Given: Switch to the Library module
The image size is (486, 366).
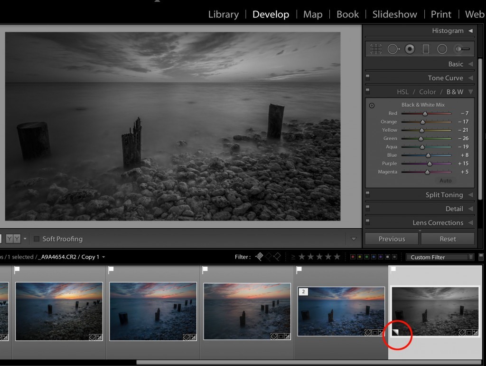Looking at the screenshot, I should [223, 14].
